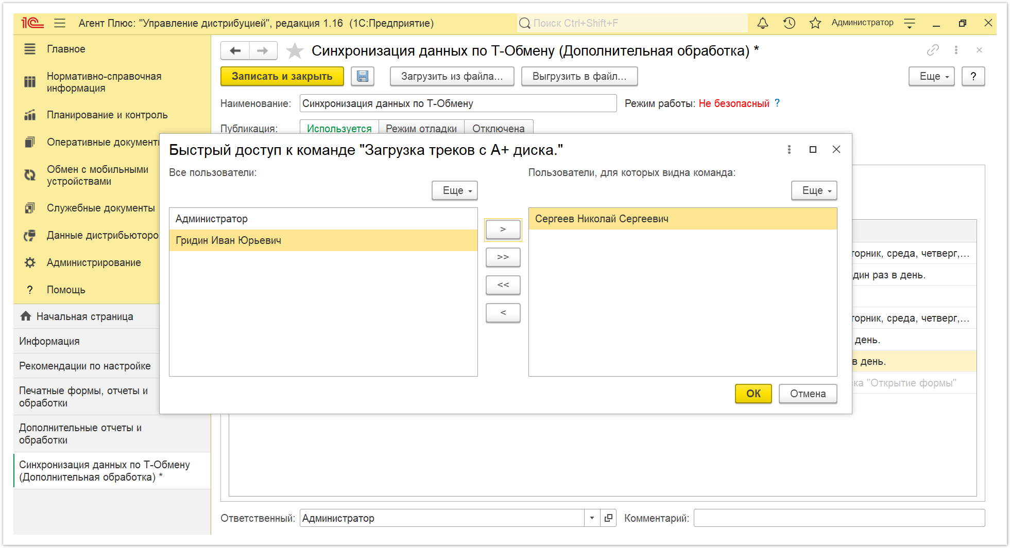Screen dimensions: 1010x548
Task: Open Обмен с мобильными устройствами section
Action: click(97, 175)
